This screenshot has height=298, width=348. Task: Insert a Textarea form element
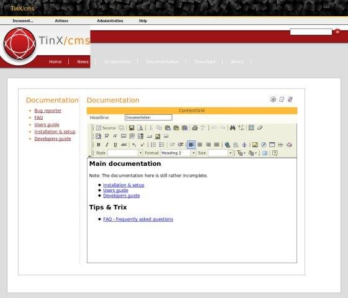pyautogui.click(x=132, y=136)
